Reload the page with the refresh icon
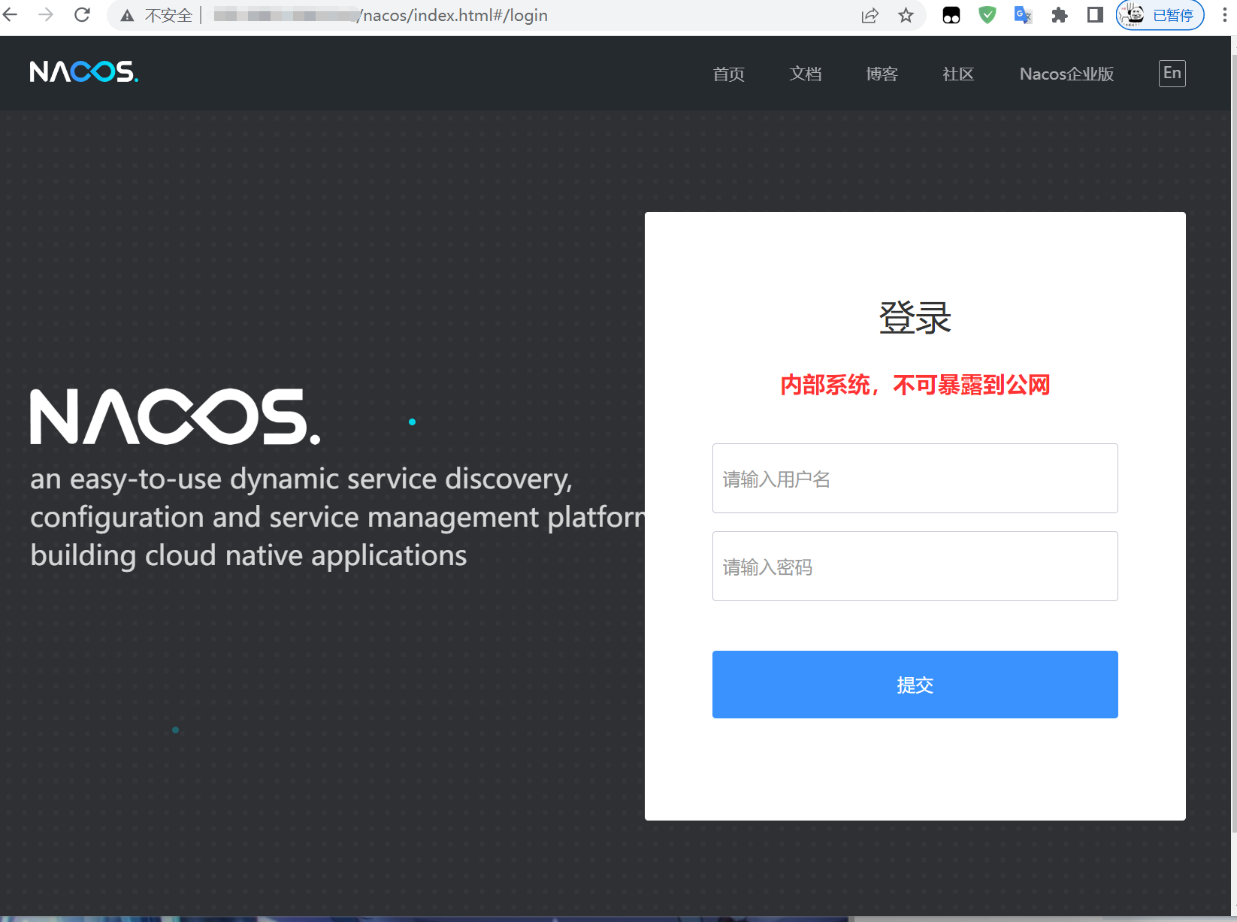 tap(82, 15)
